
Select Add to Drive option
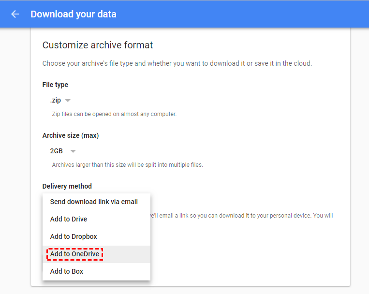pyautogui.click(x=69, y=219)
